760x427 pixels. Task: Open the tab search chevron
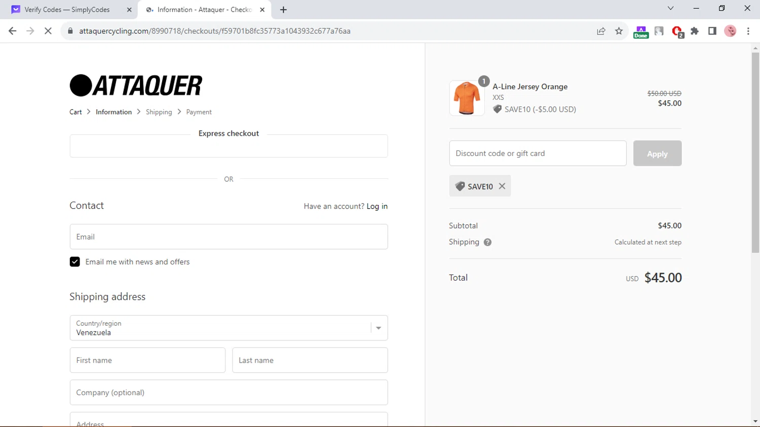click(670, 8)
